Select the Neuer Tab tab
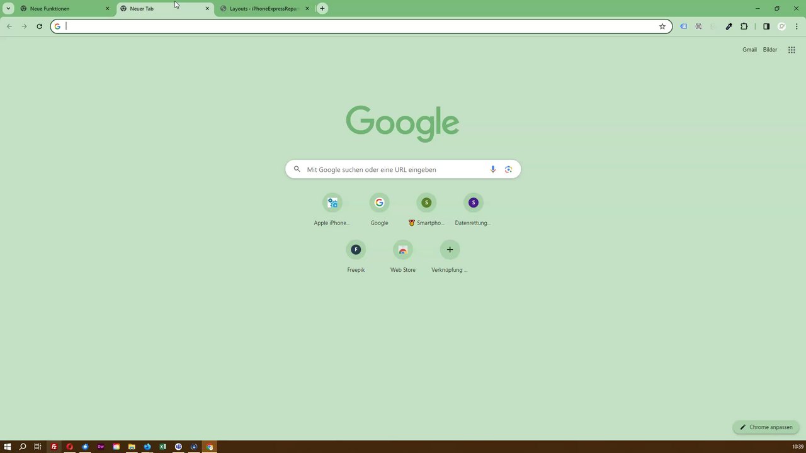806x453 pixels. click(165, 9)
